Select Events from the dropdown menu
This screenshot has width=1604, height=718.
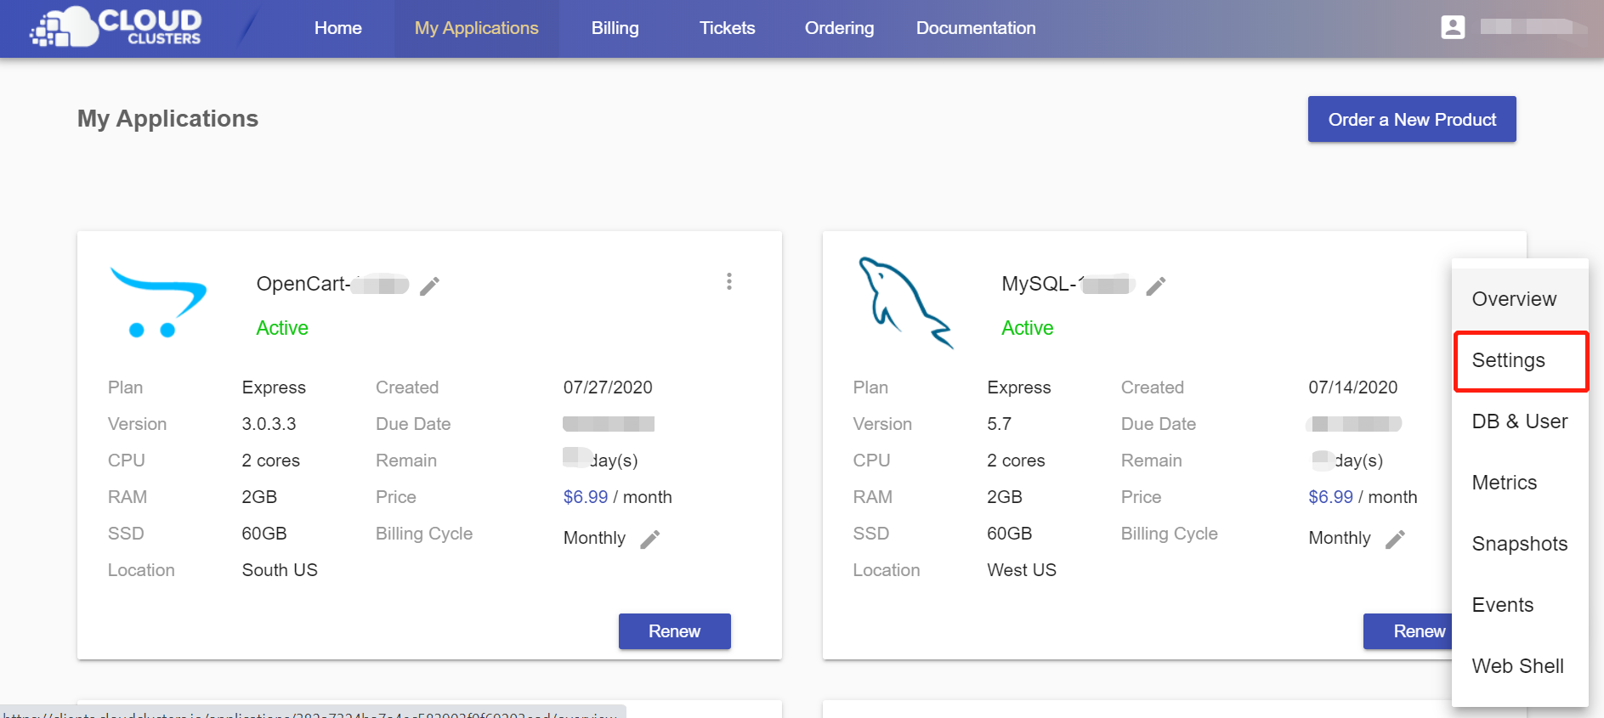pyautogui.click(x=1520, y=605)
